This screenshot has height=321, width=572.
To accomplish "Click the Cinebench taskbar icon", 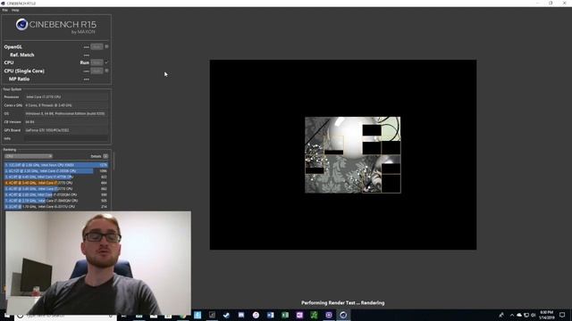I will pyautogui.click(x=343, y=315).
